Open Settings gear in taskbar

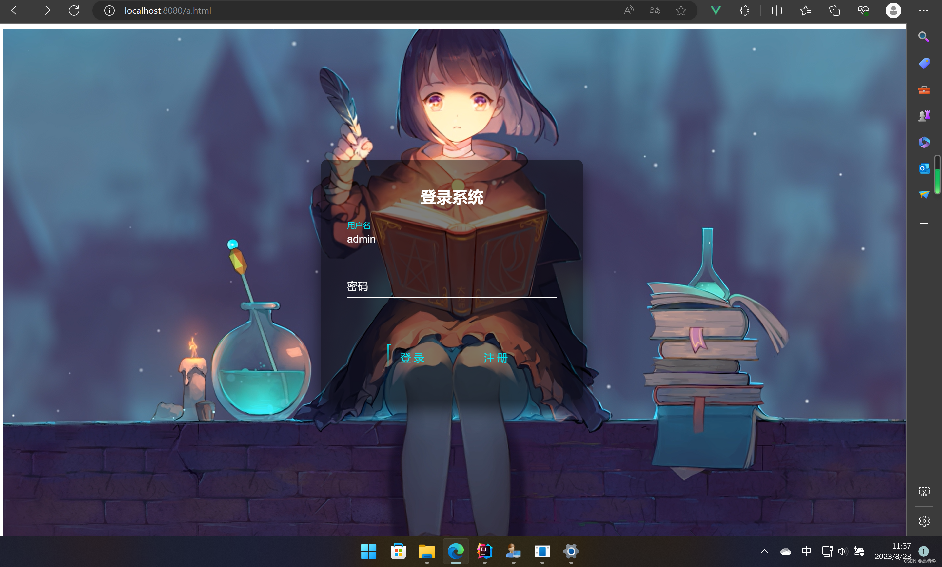[x=571, y=551]
